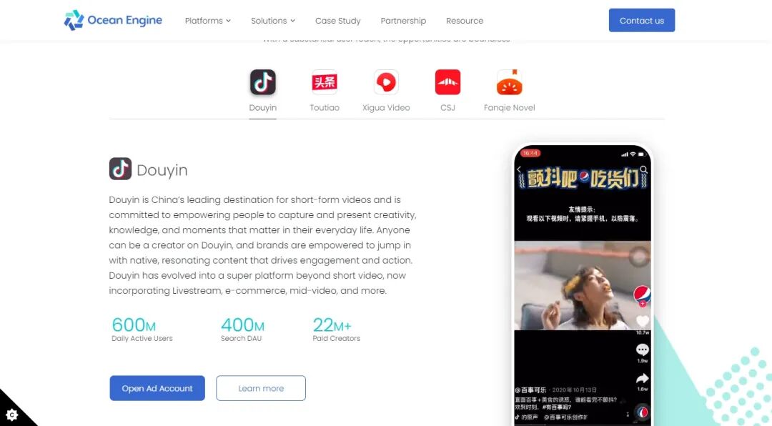Expand the Platforms dropdown menu
The width and height of the screenshot is (772, 426).
click(x=208, y=21)
